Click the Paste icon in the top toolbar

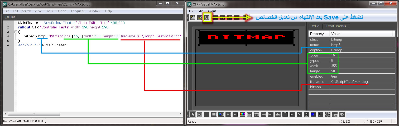pyautogui.click(x=230, y=18)
